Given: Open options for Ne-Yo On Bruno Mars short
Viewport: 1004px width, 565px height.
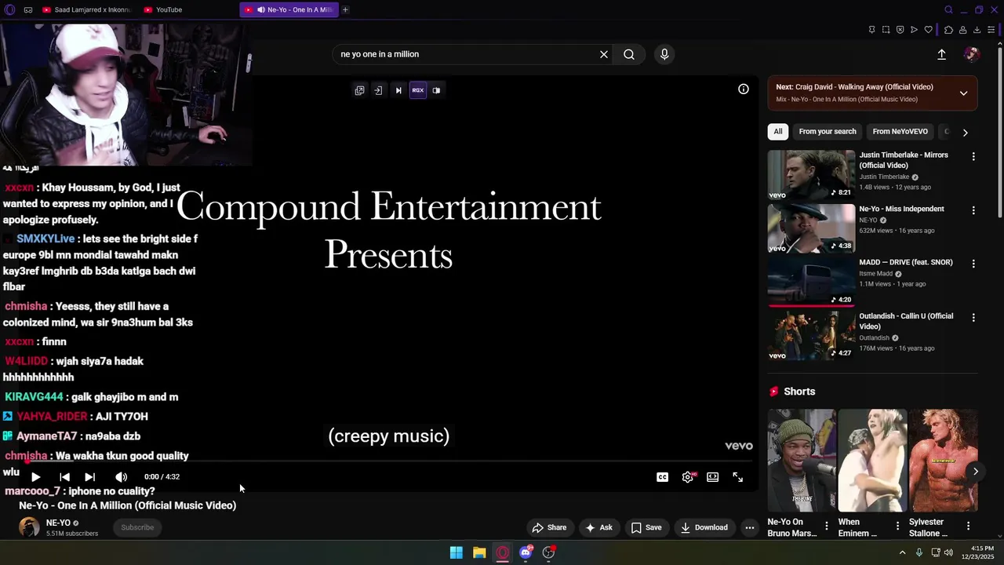Looking at the screenshot, I should [826, 526].
